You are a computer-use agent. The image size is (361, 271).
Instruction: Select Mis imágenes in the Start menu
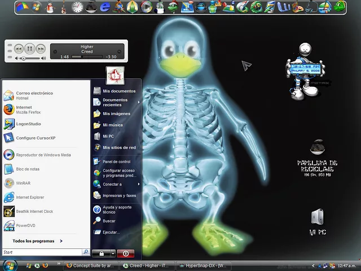point(116,113)
